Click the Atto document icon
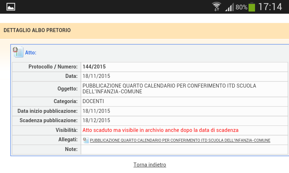This screenshot has height=173, width=289. (18, 52)
